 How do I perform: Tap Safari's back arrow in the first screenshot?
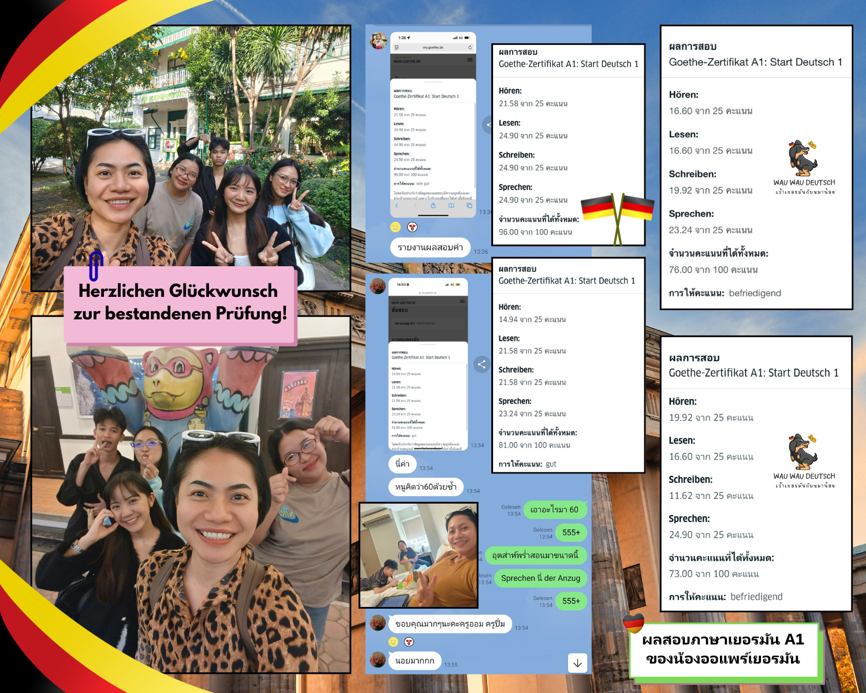point(397,206)
